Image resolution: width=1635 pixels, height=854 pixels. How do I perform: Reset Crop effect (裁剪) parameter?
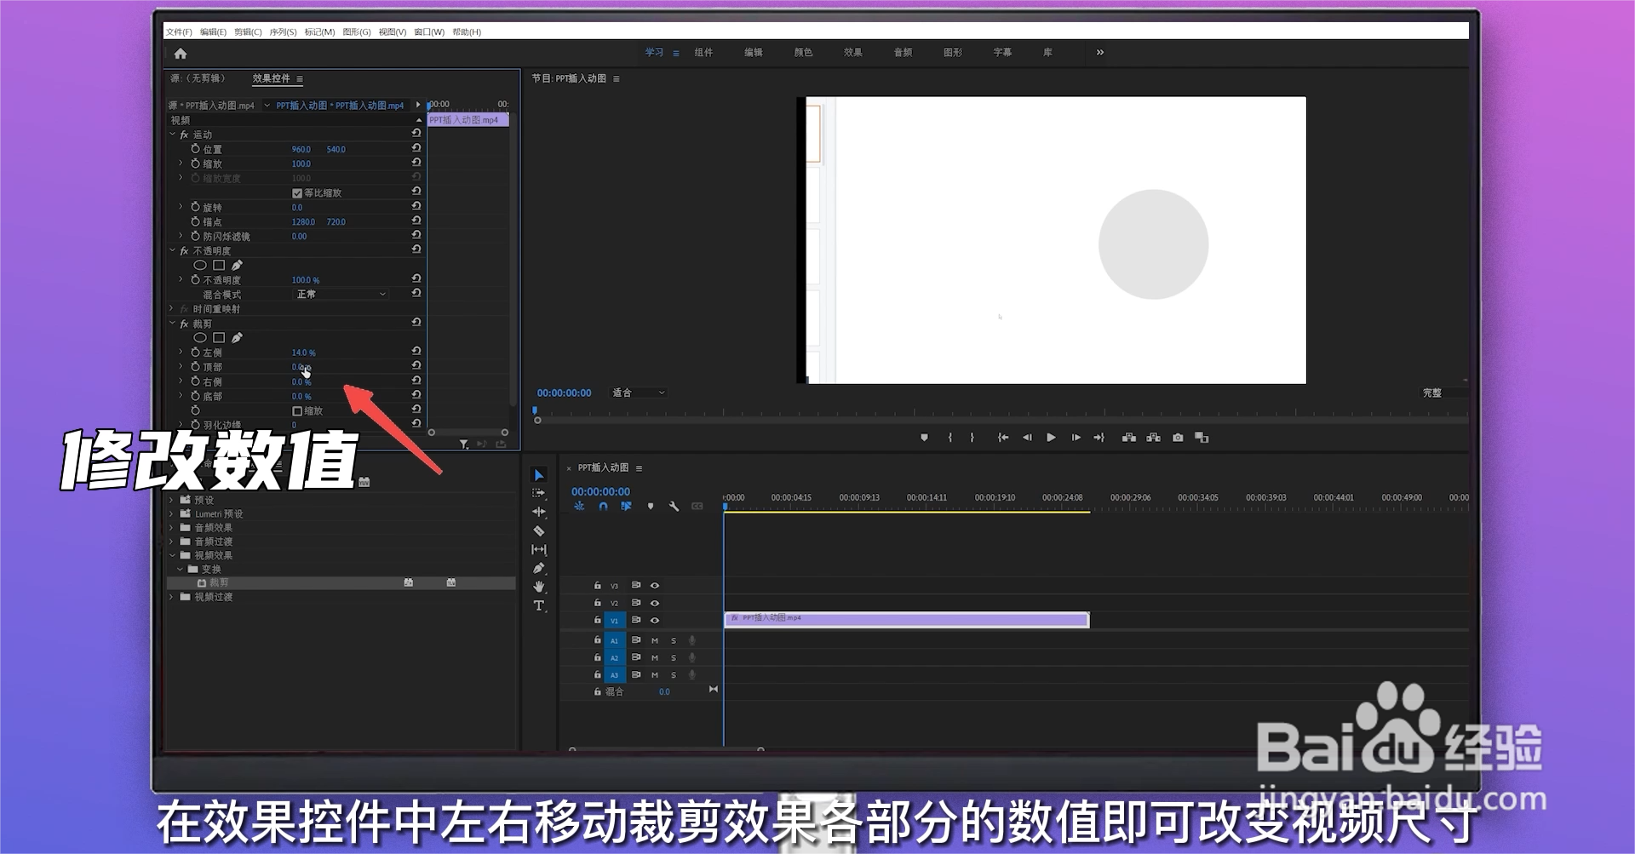coord(416,323)
